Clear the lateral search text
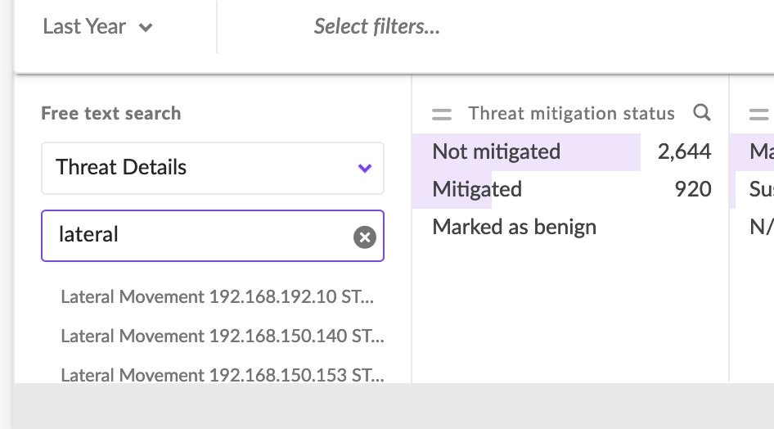This screenshot has width=774, height=429. click(x=364, y=237)
